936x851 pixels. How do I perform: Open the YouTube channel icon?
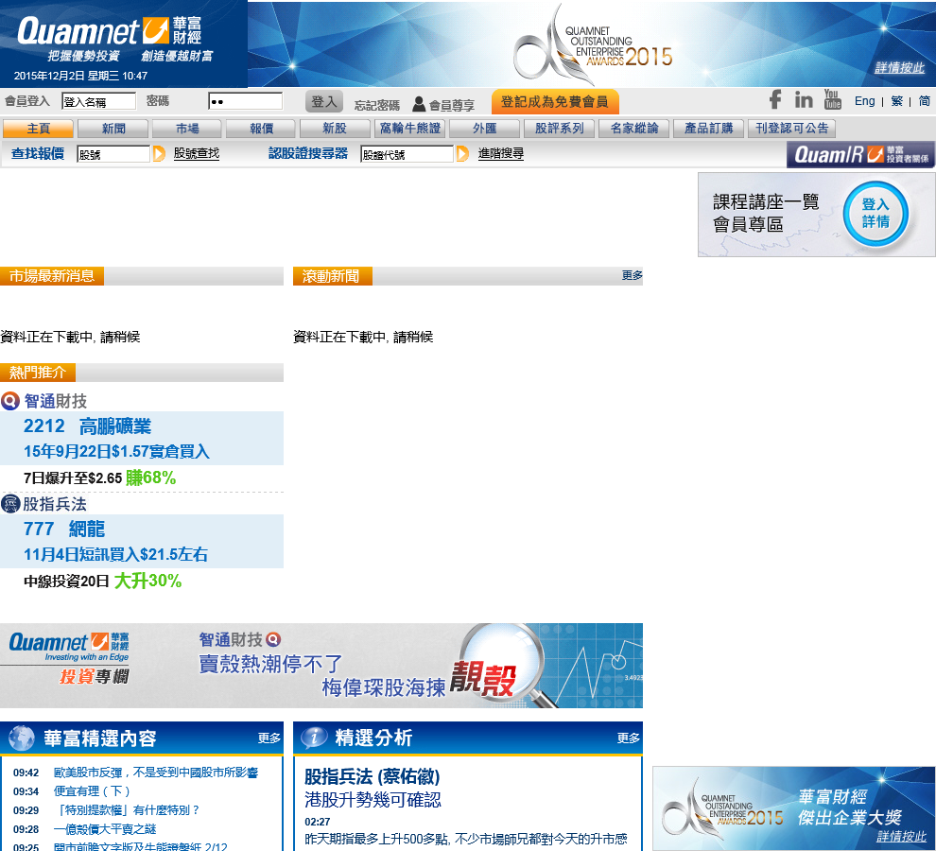(832, 99)
